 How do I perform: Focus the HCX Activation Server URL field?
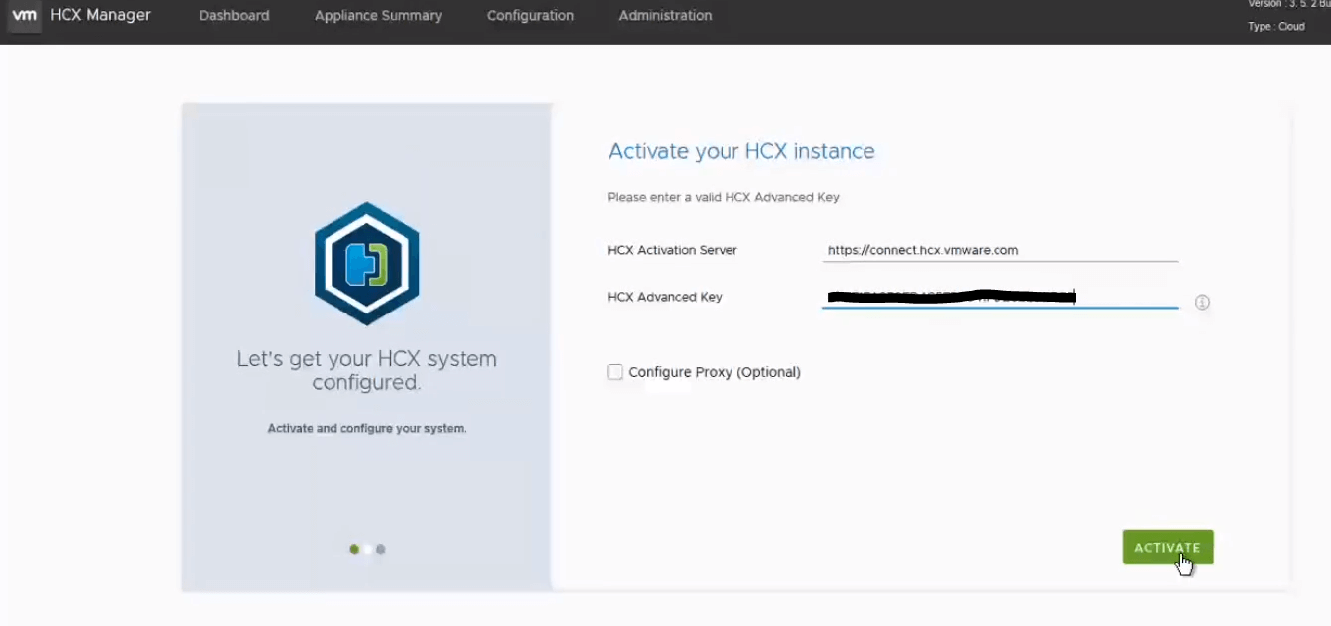(x=999, y=251)
